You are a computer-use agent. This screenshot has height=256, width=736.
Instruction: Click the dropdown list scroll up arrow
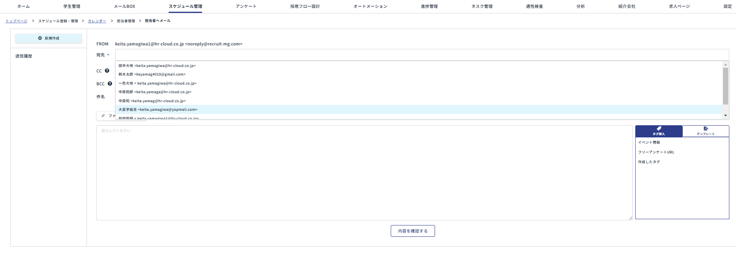tap(726, 65)
